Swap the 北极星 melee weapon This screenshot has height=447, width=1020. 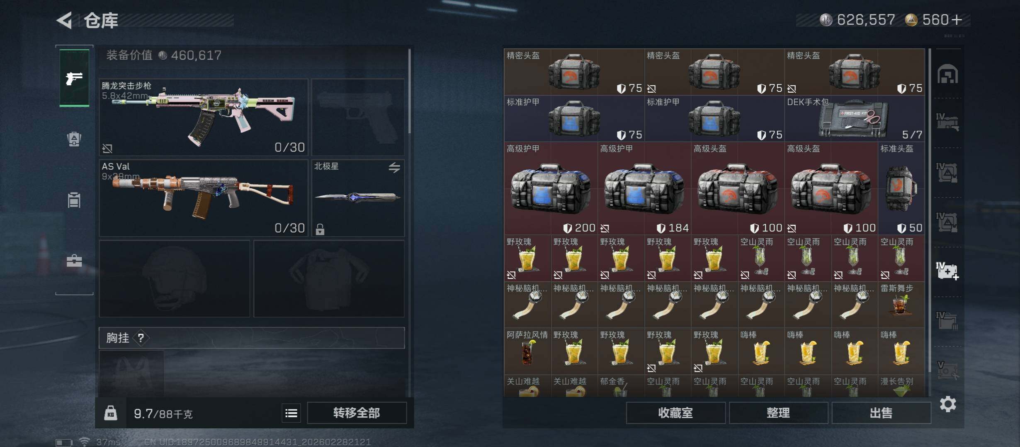tap(394, 167)
